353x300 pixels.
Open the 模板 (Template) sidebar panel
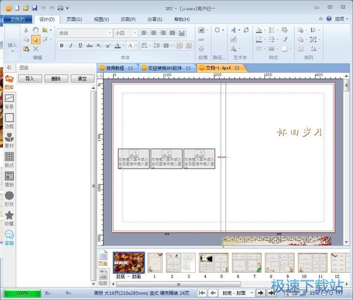point(9,179)
